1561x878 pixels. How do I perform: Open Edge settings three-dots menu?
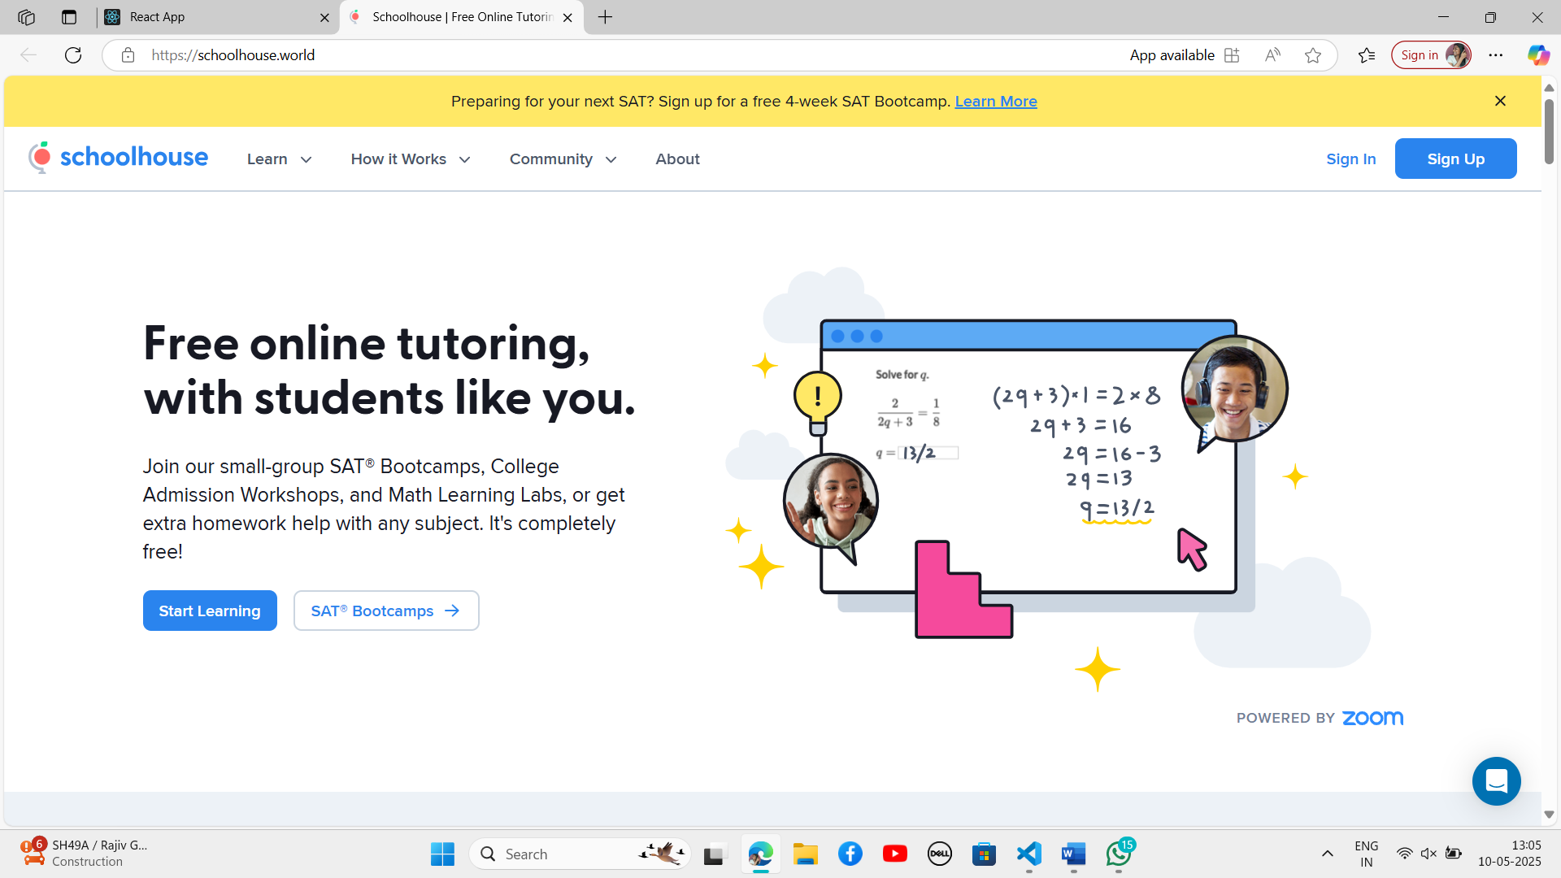click(x=1496, y=55)
